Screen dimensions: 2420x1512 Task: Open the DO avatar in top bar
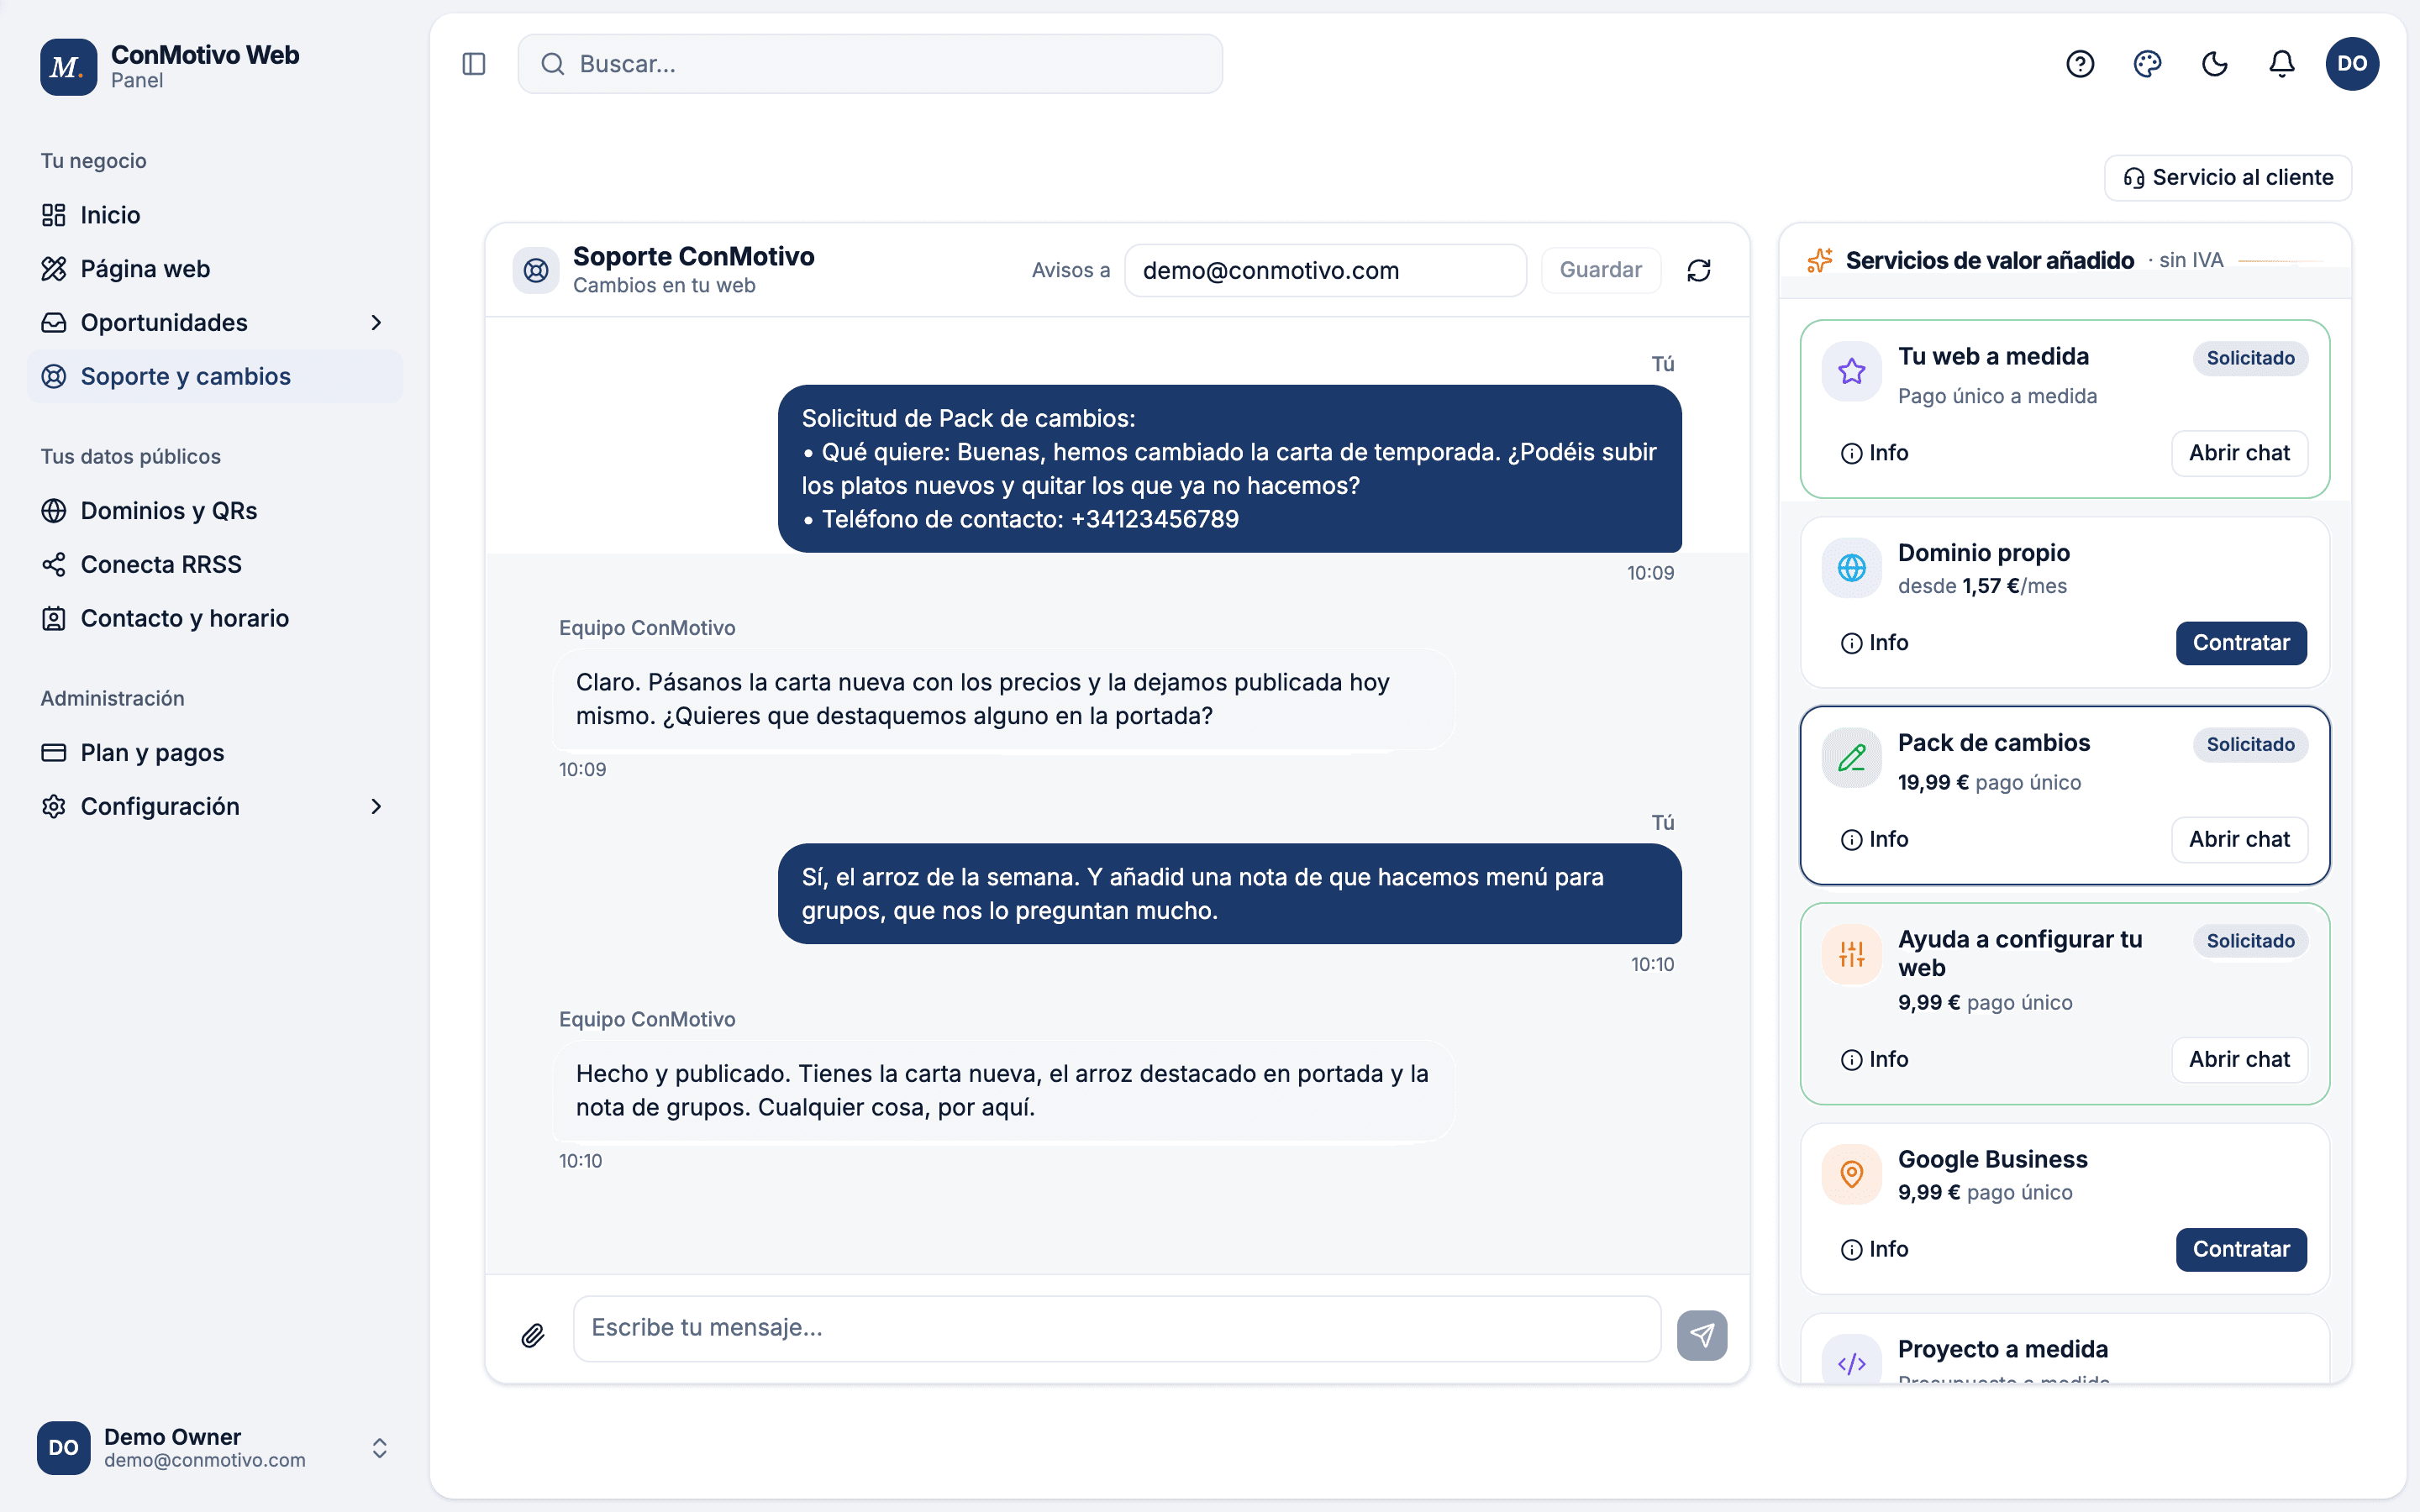coord(2352,64)
